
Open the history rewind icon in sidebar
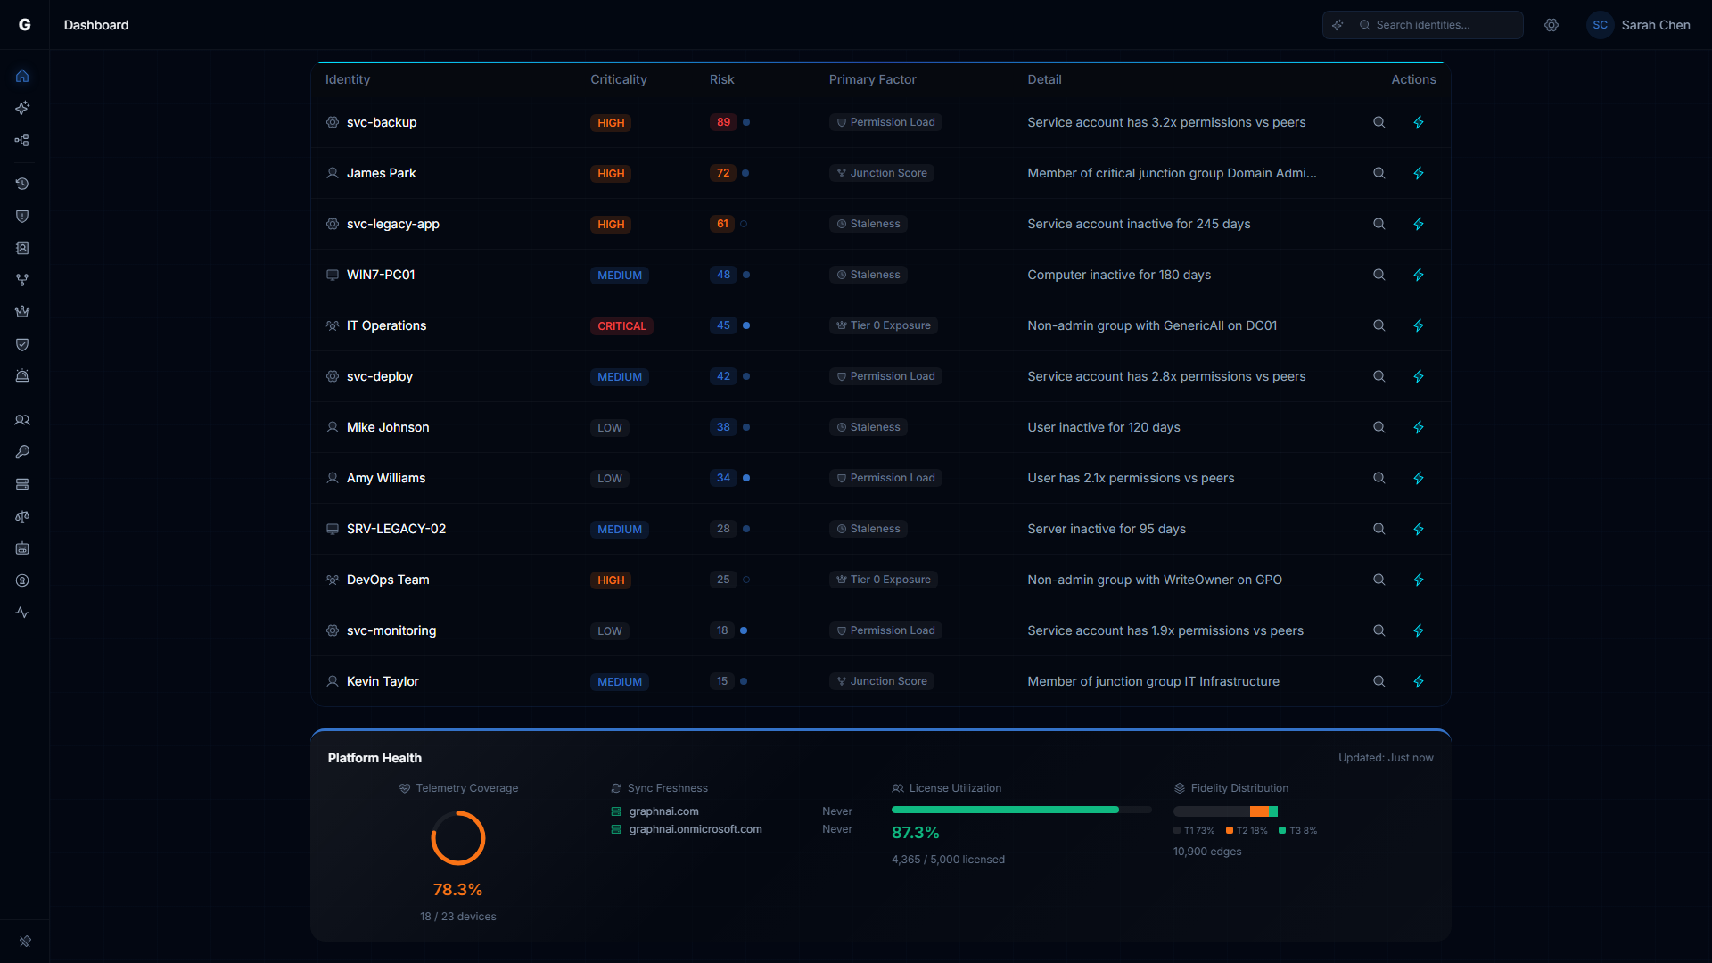22,184
